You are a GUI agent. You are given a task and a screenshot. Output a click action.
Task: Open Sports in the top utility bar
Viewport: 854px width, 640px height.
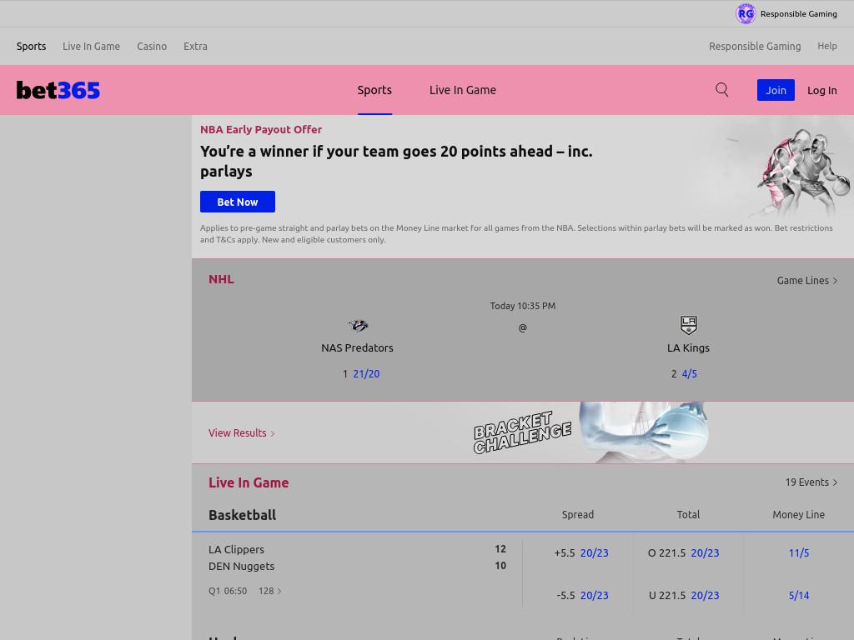tap(31, 47)
